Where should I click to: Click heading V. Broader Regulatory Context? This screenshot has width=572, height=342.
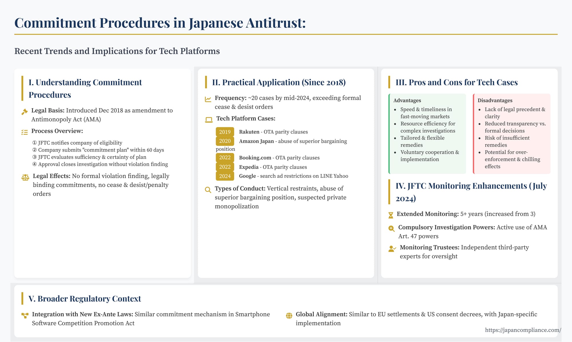point(85,299)
